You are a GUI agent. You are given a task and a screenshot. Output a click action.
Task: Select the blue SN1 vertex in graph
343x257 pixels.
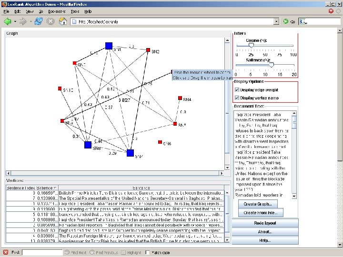click(x=109, y=46)
